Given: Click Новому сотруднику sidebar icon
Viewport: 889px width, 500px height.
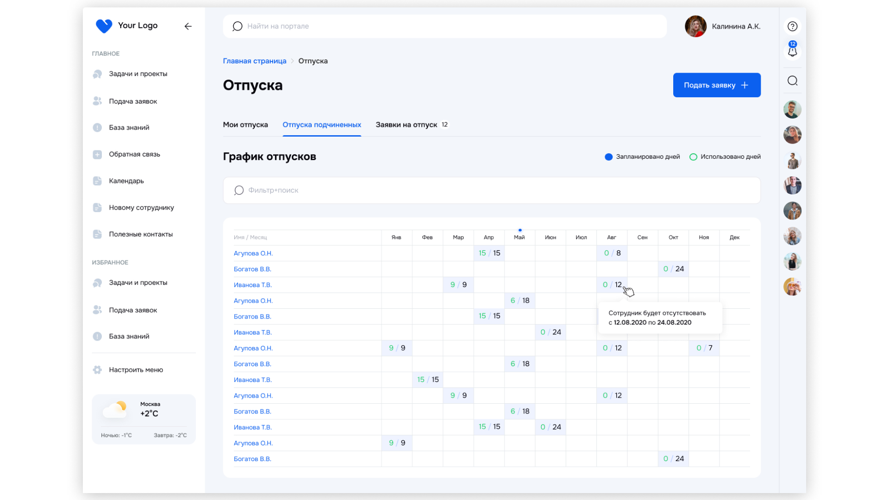Looking at the screenshot, I should point(97,207).
